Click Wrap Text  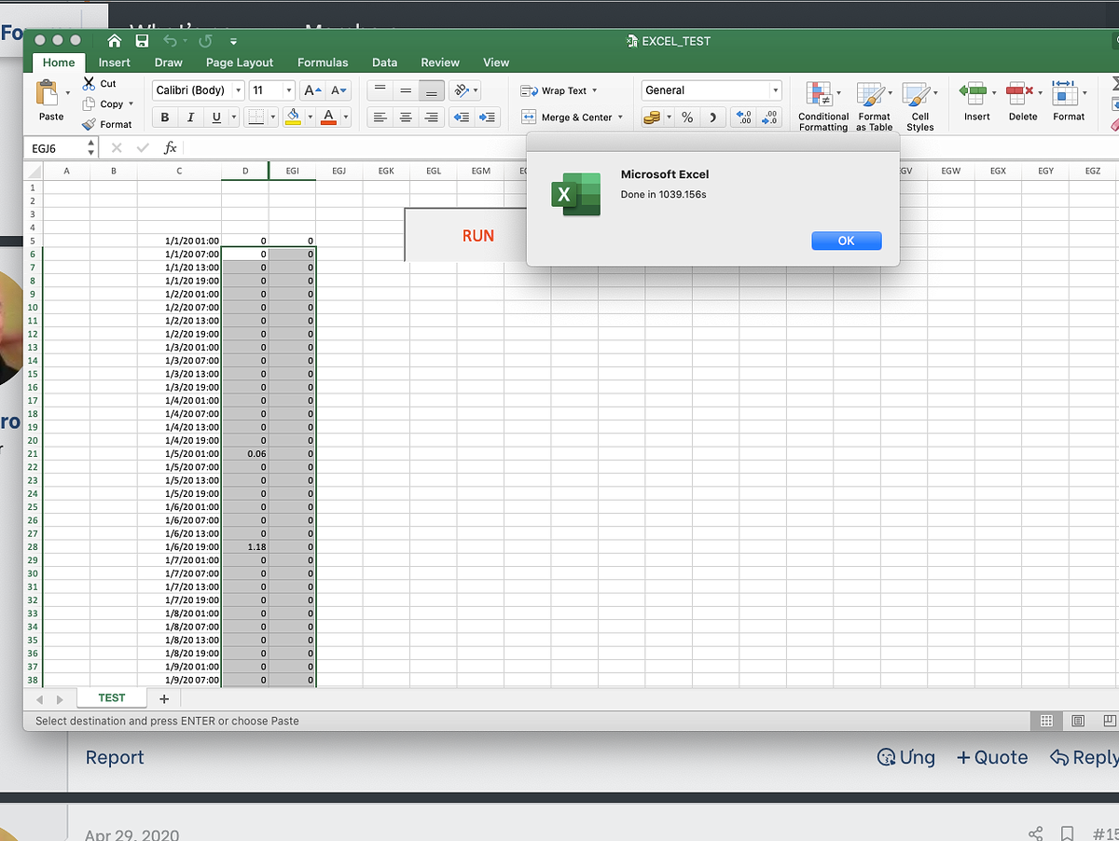[558, 90]
